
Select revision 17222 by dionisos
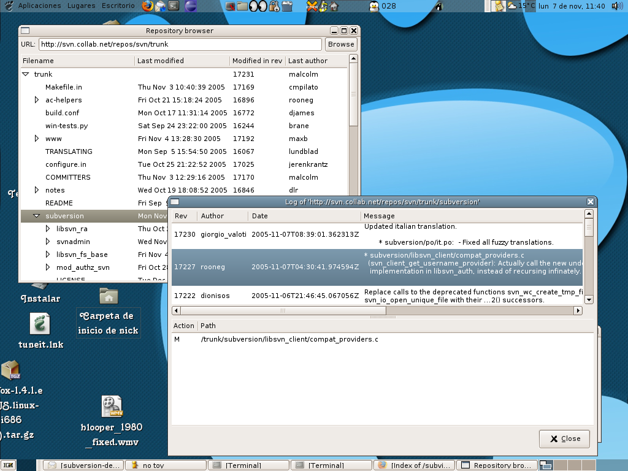tap(377, 296)
